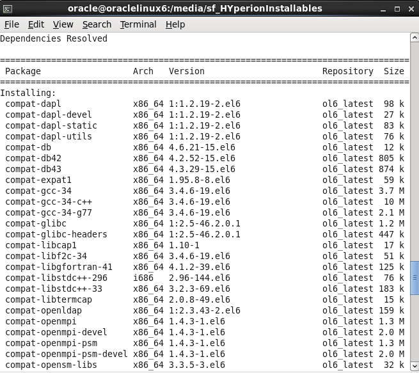Click the compat-libstdc++-296 package name
419x373 pixels.
(x=56, y=278)
